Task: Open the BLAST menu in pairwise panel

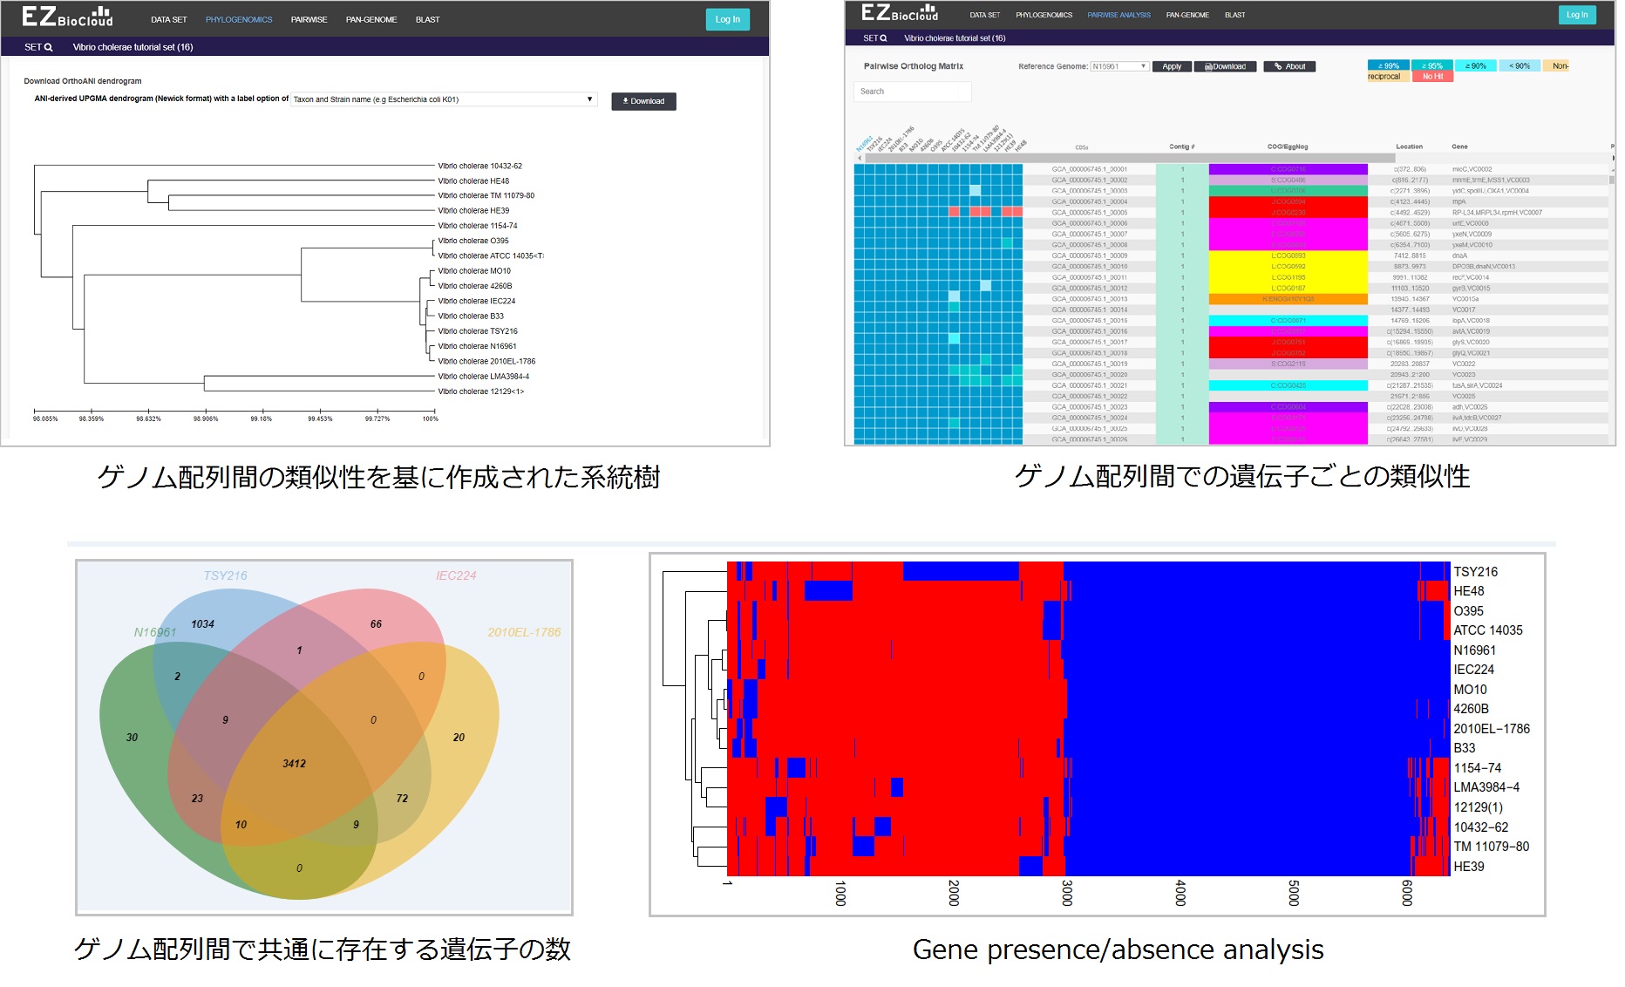Action: 1234,15
